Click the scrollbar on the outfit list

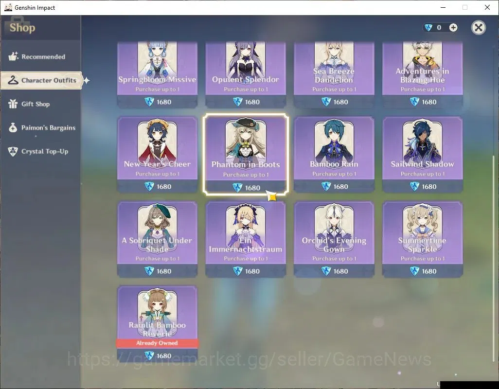point(494,258)
